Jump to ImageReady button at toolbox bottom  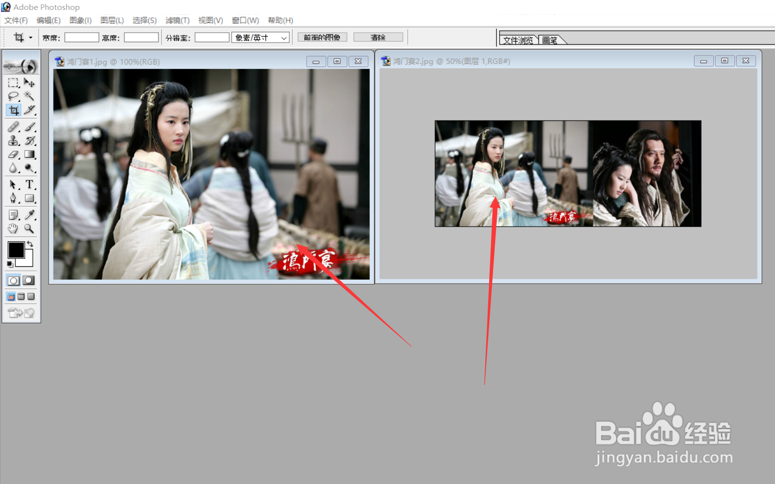(21, 313)
